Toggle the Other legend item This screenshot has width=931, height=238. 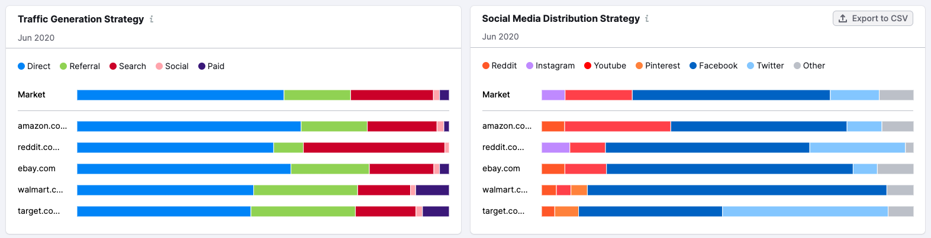click(809, 66)
